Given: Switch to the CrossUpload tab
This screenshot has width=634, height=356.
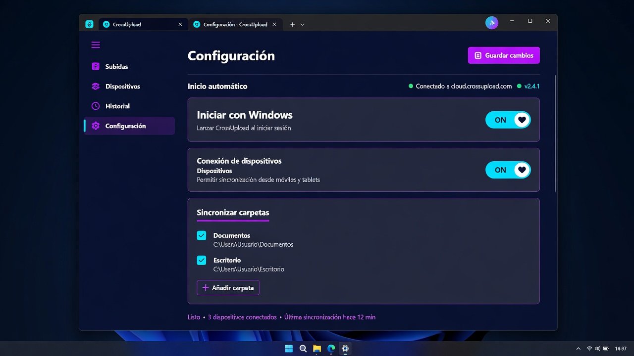Looking at the screenshot, I should (143, 24).
